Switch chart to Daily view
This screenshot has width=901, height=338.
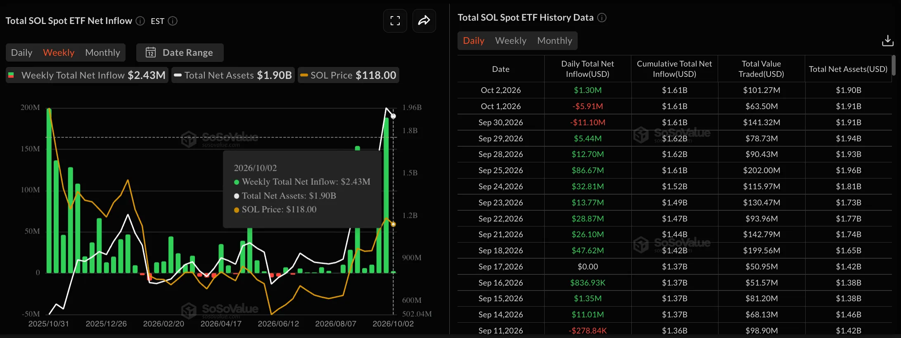21,52
